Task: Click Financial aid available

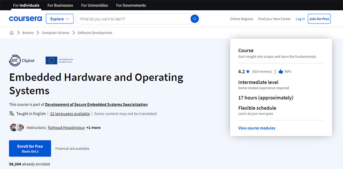Action: pos(72,148)
